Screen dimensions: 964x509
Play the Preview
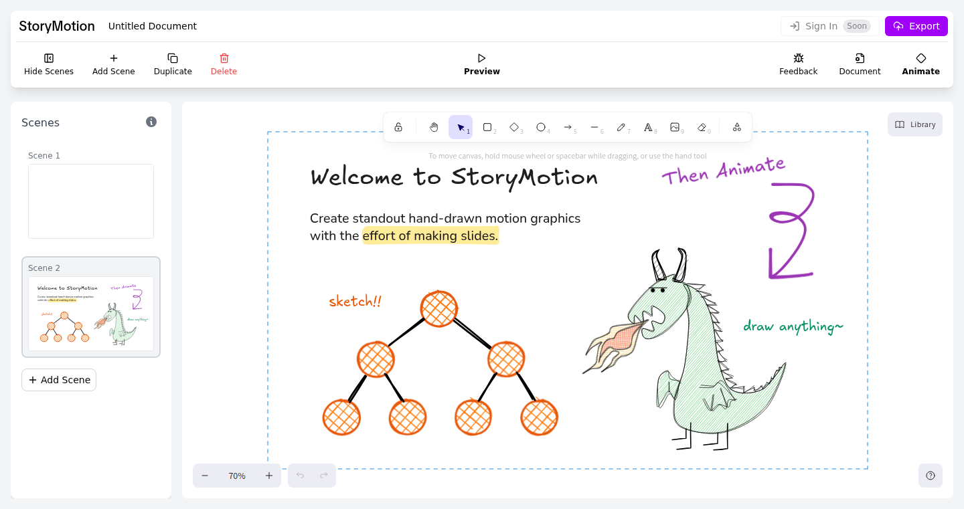point(482,64)
